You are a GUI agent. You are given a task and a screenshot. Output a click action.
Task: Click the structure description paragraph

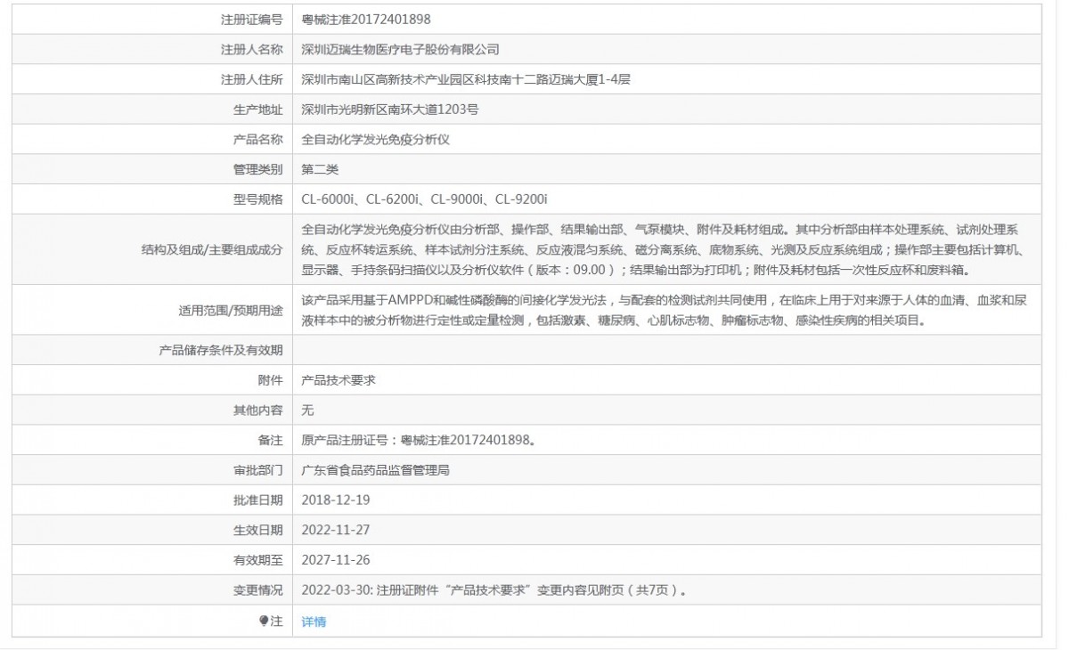tap(665, 248)
